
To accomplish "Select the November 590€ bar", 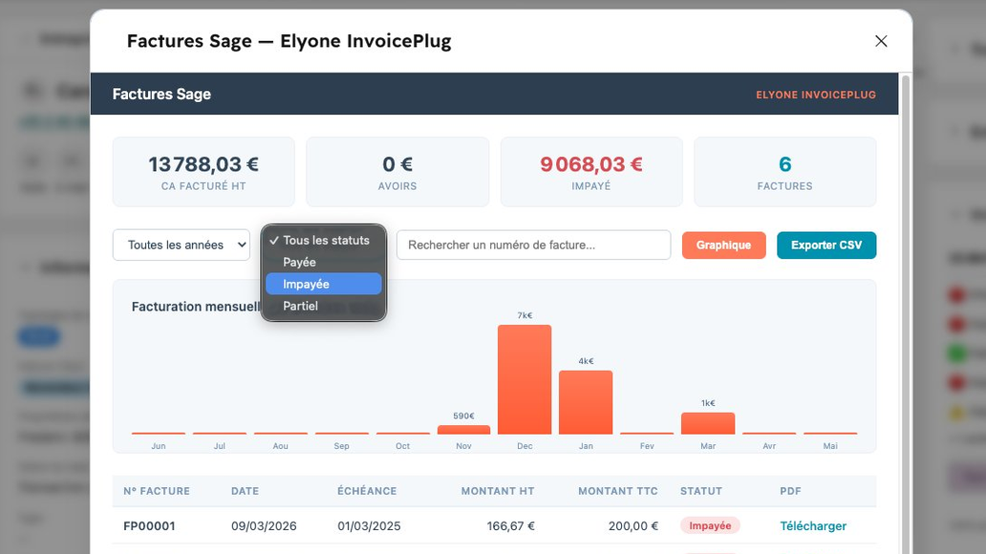I will pos(463,430).
